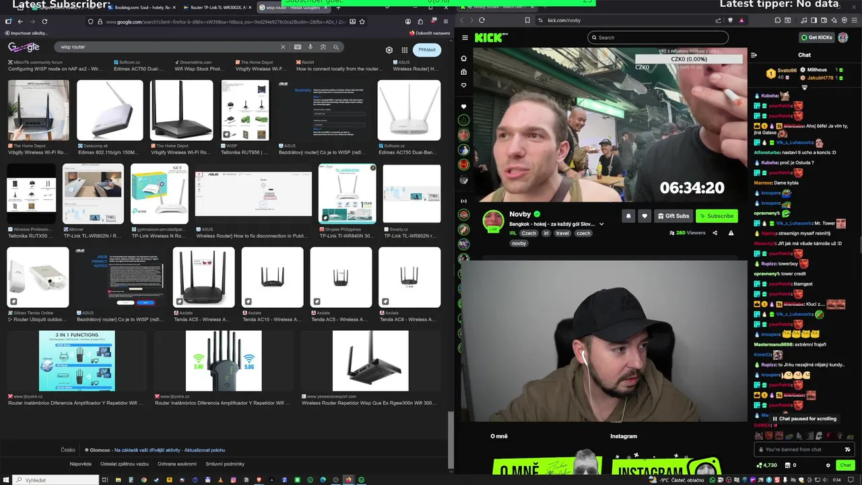Click the report warning triangle icon

click(x=731, y=233)
